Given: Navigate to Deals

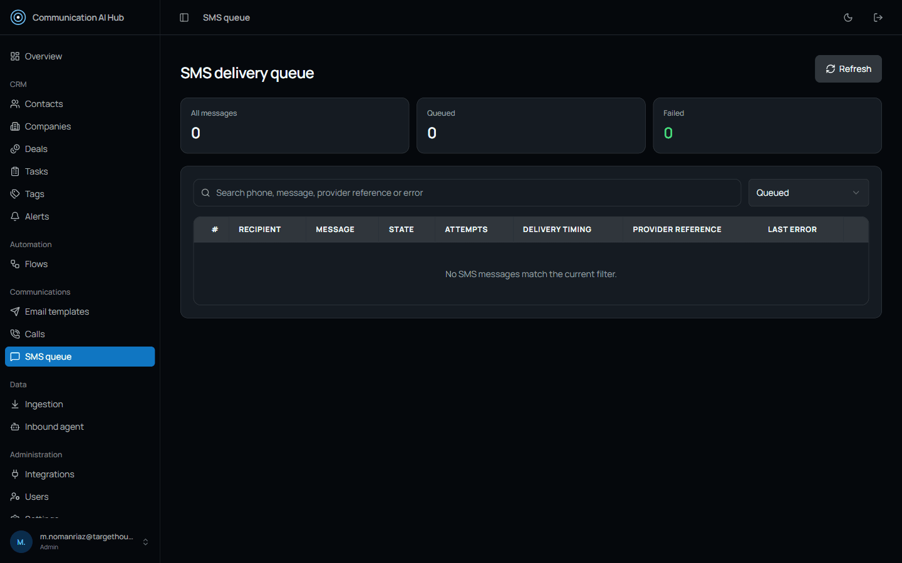Looking at the screenshot, I should 80,149.
